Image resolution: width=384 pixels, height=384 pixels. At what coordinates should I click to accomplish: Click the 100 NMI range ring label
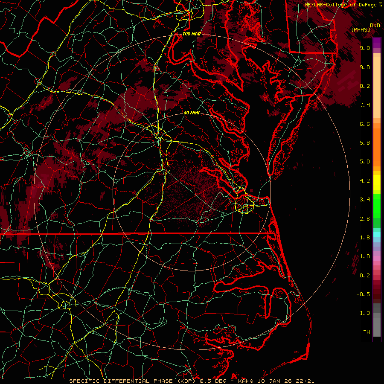point(192,34)
